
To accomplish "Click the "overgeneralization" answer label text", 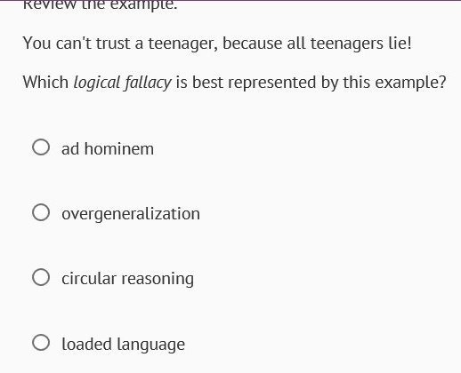I will [131, 214].
